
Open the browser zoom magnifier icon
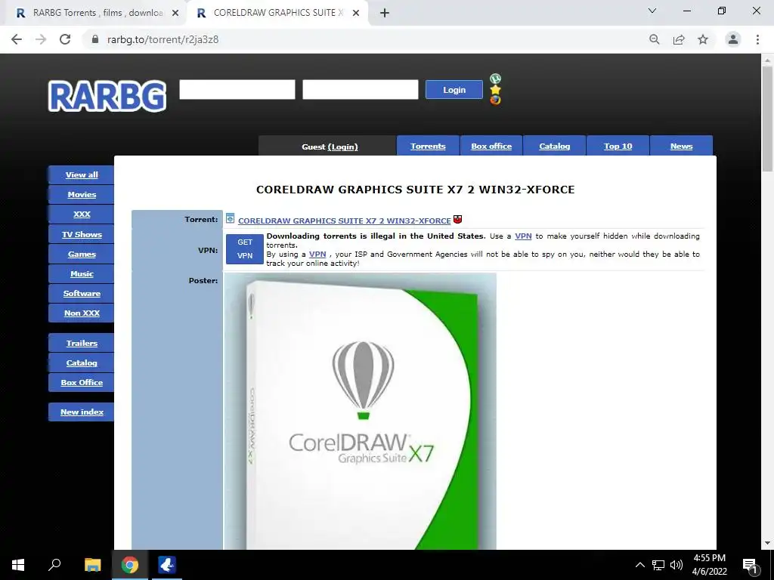tap(655, 39)
